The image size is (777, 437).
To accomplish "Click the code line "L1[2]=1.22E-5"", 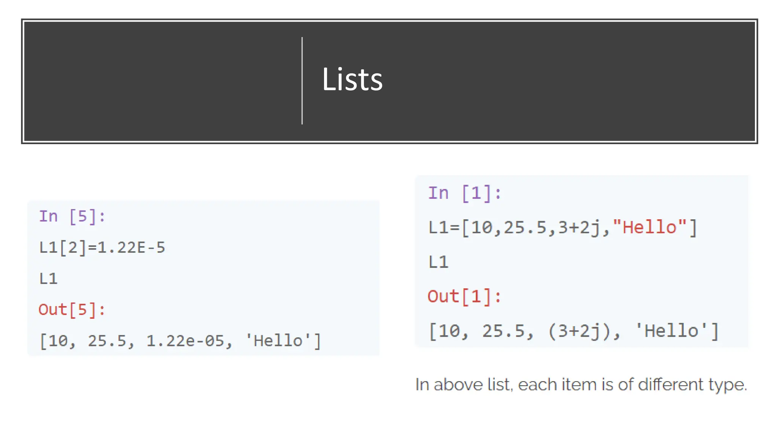I will [x=102, y=248].
